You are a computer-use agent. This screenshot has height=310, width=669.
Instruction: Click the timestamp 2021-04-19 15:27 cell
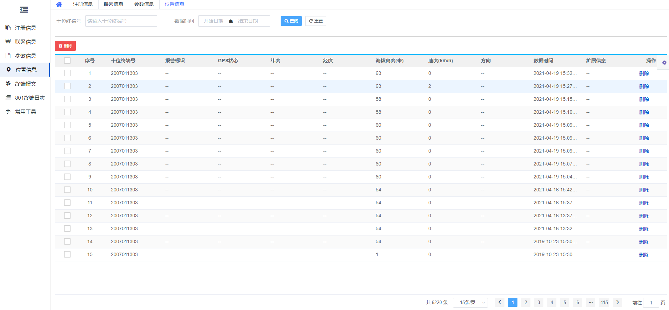point(555,86)
